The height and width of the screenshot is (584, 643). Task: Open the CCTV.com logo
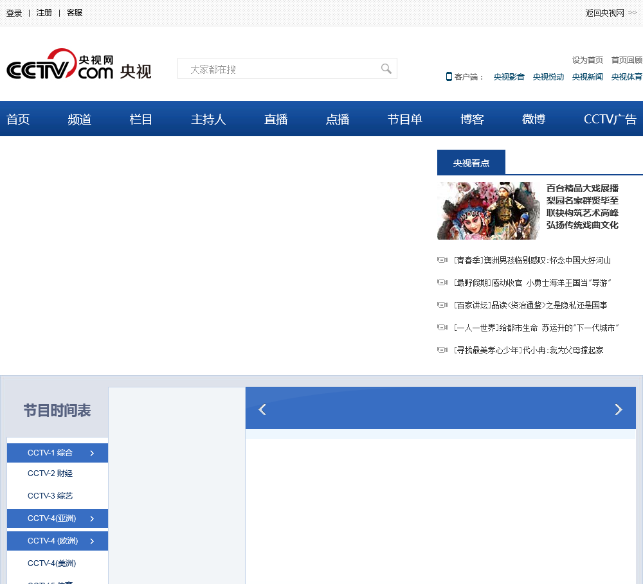(60, 64)
